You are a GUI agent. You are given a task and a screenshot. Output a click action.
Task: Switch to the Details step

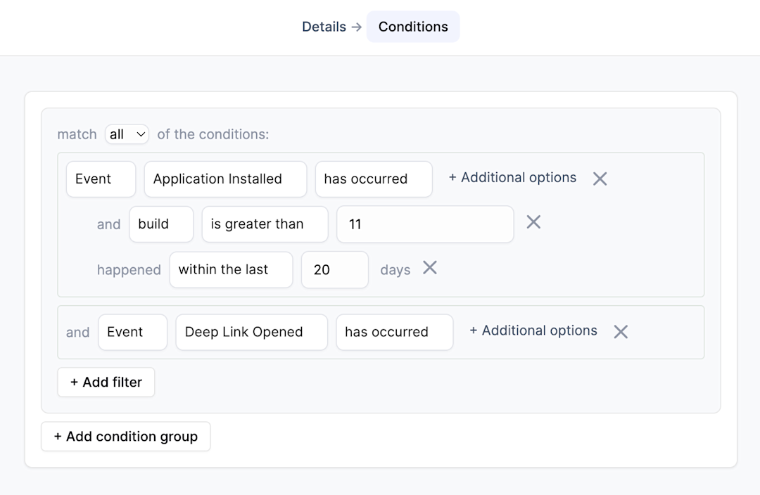coord(324,27)
